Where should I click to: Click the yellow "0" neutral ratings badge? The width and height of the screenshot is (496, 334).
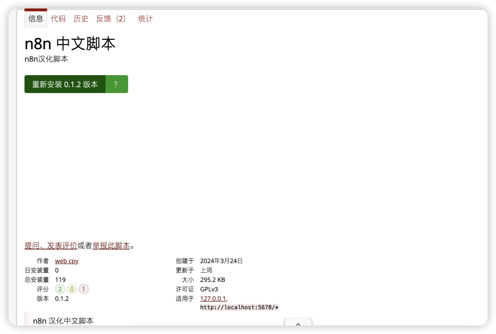click(x=71, y=289)
